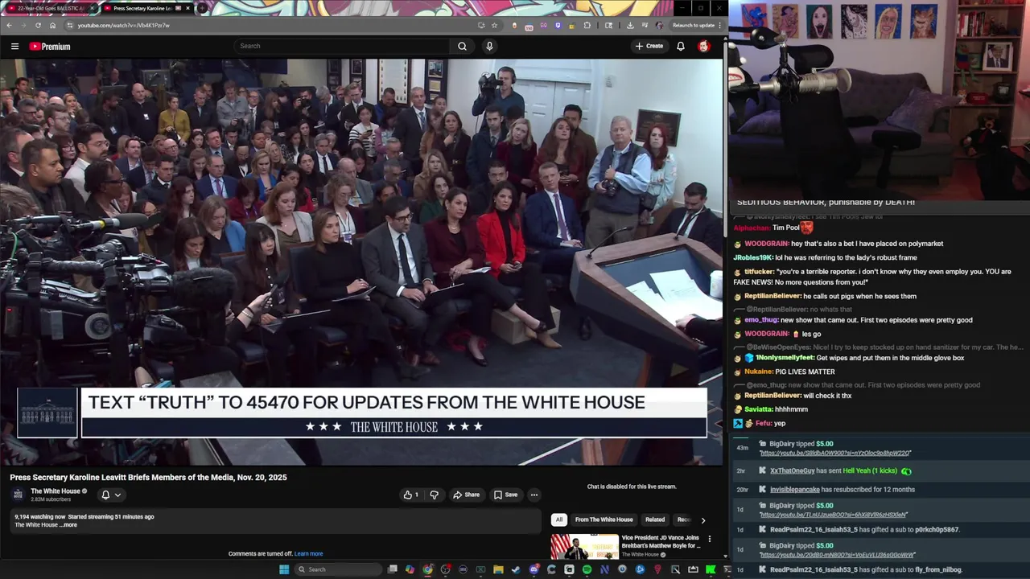Viewport: 1030px width, 579px height.
Task: Open the browser home page
Action: click(52, 25)
